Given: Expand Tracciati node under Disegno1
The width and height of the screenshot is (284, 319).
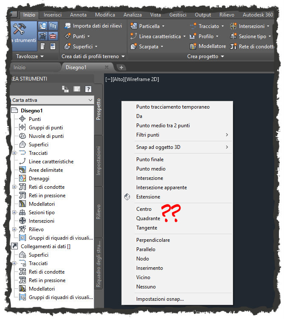Looking at the screenshot, I should (14, 153).
